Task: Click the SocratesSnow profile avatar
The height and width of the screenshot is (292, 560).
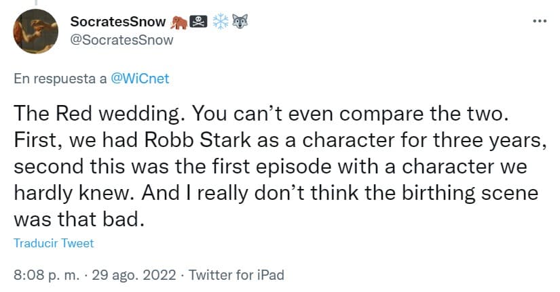Action: click(35, 31)
